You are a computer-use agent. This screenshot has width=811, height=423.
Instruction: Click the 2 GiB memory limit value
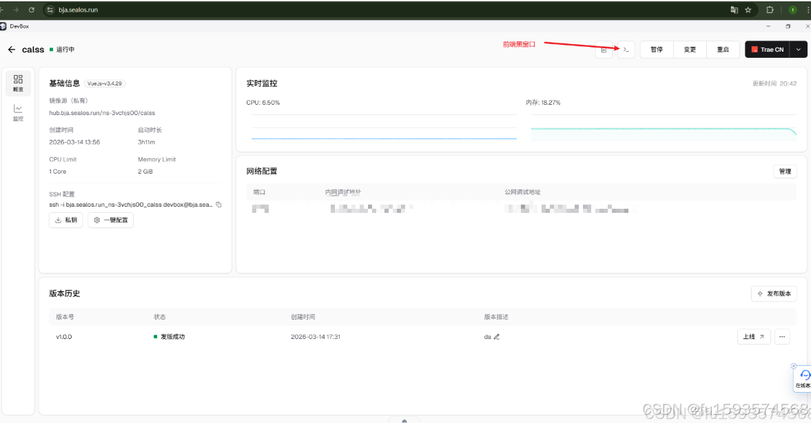145,171
